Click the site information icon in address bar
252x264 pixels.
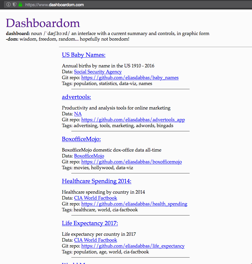click(9, 4)
